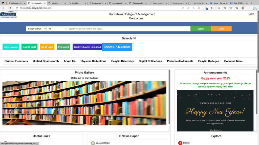Click the browser address bar URL
The height and width of the screenshot is (145, 259).
coord(35,8)
